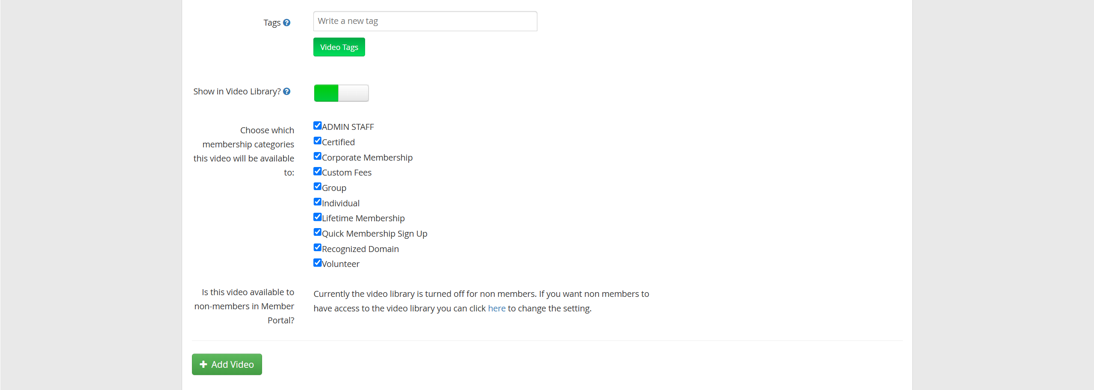Uncheck the Individual checkbox

pos(317,202)
